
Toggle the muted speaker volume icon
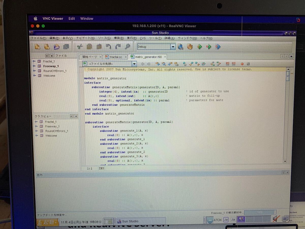tap(276, 219)
